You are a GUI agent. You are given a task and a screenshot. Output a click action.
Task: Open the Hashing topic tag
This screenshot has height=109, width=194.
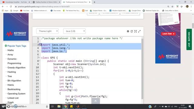(12, 72)
